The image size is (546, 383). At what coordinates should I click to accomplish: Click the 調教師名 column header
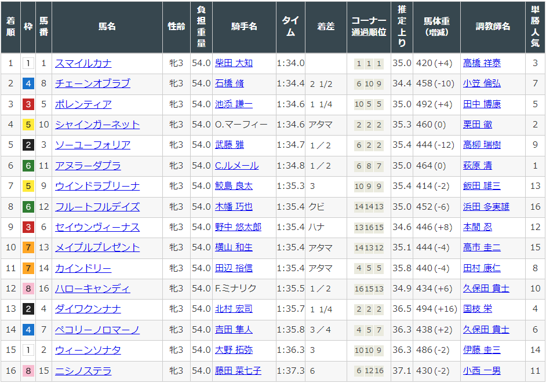coord(493,27)
